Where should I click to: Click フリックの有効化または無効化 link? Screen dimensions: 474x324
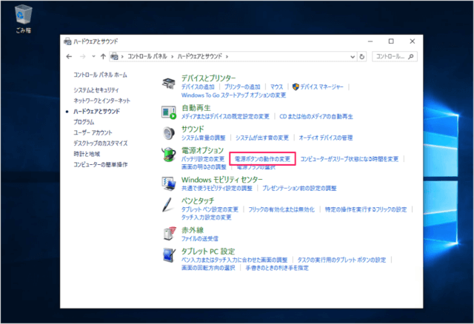[281, 209]
